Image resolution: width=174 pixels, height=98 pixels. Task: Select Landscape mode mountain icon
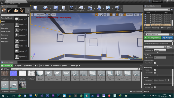coord(16,10)
